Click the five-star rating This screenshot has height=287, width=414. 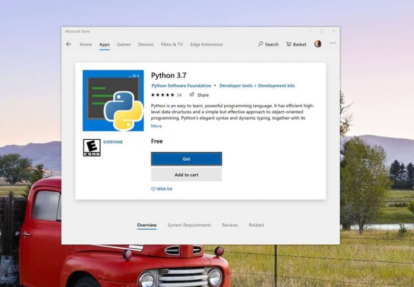[x=163, y=95]
